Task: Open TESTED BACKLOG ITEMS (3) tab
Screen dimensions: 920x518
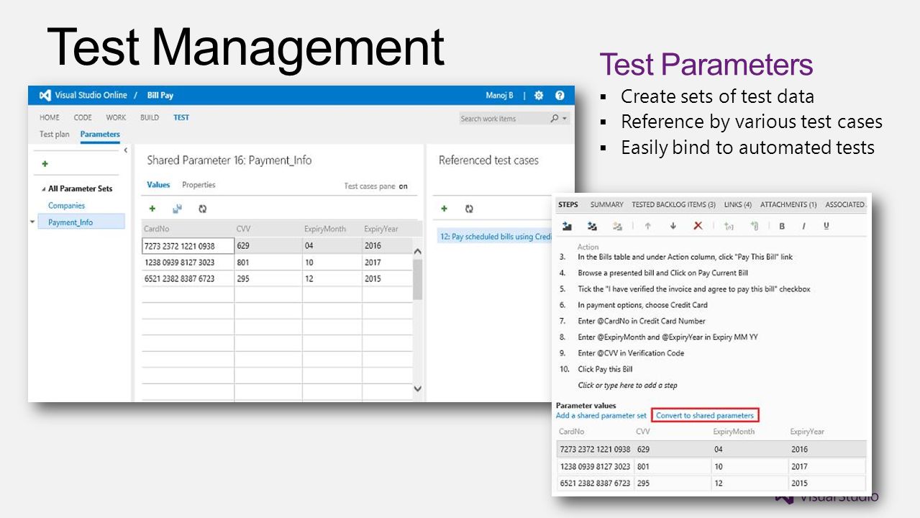Action: [673, 204]
